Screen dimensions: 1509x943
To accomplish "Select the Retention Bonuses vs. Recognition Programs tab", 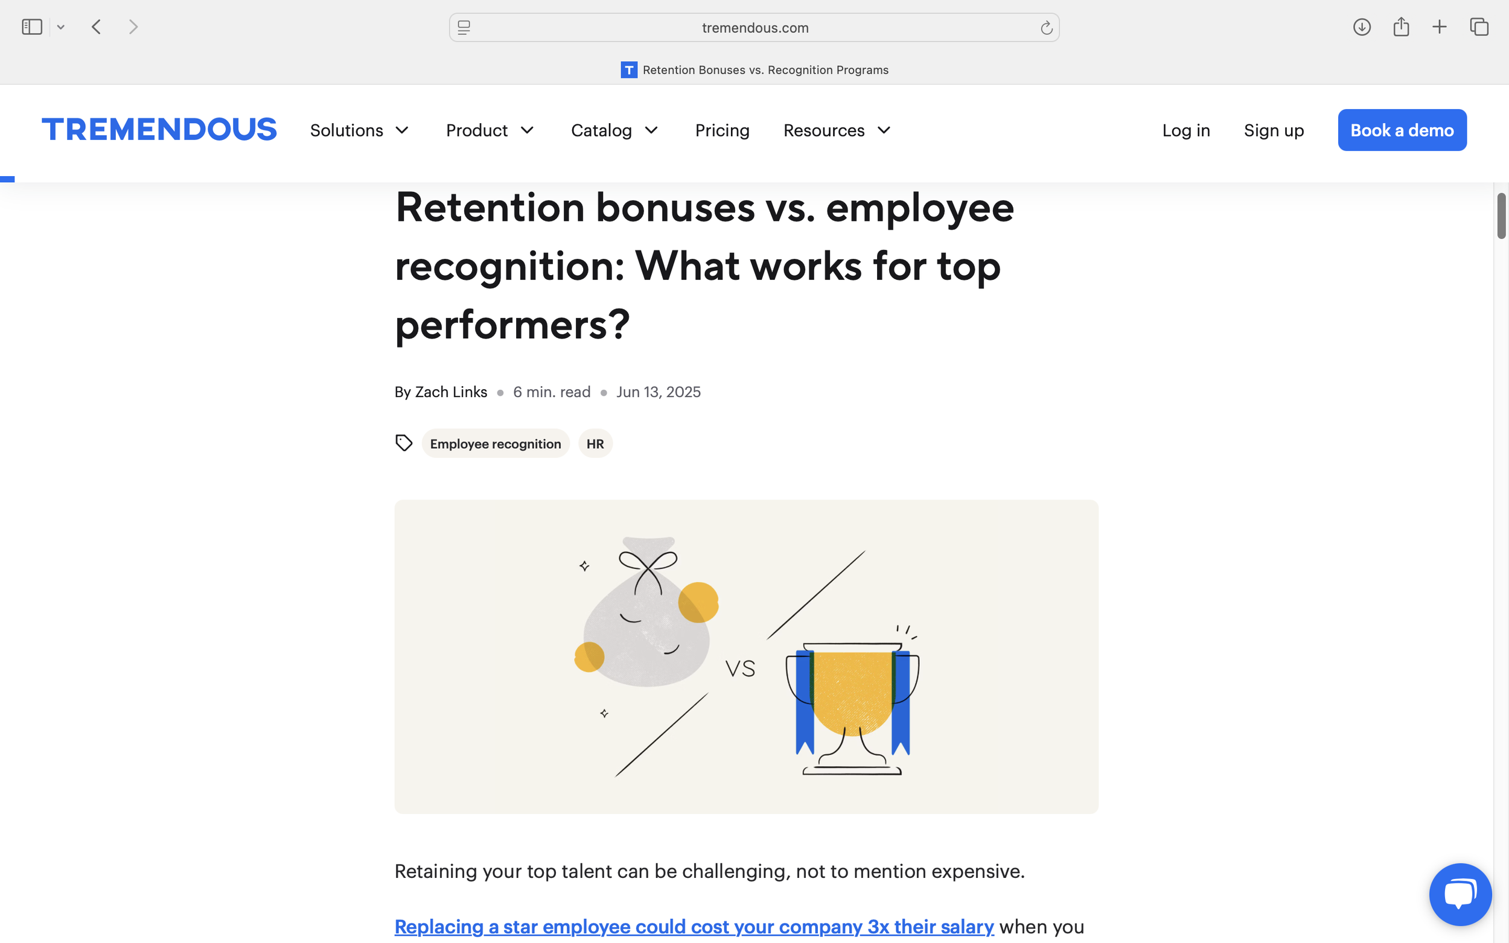I will click(754, 70).
